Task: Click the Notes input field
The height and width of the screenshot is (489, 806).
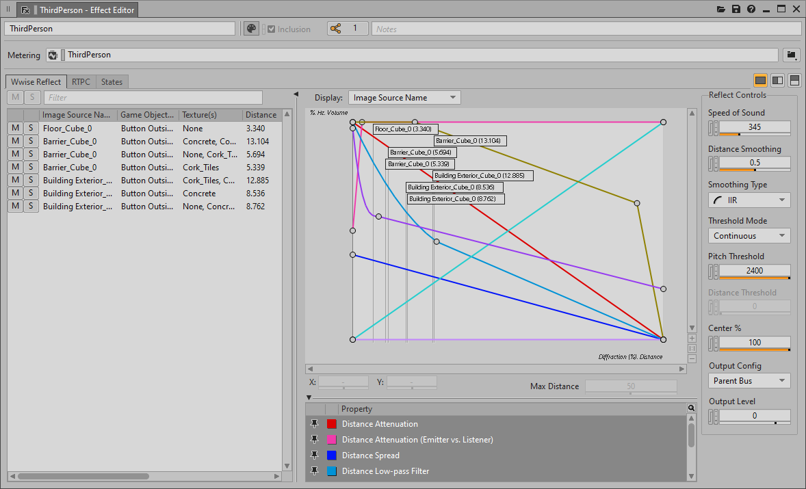Action: tap(586, 29)
